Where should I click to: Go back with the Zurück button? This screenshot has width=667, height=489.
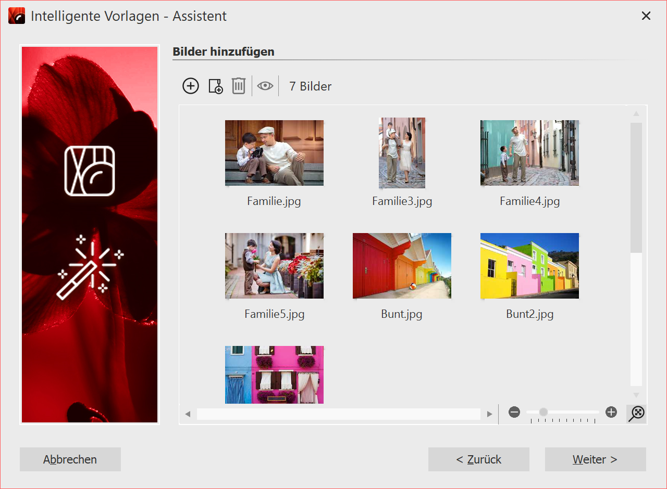[x=478, y=459]
